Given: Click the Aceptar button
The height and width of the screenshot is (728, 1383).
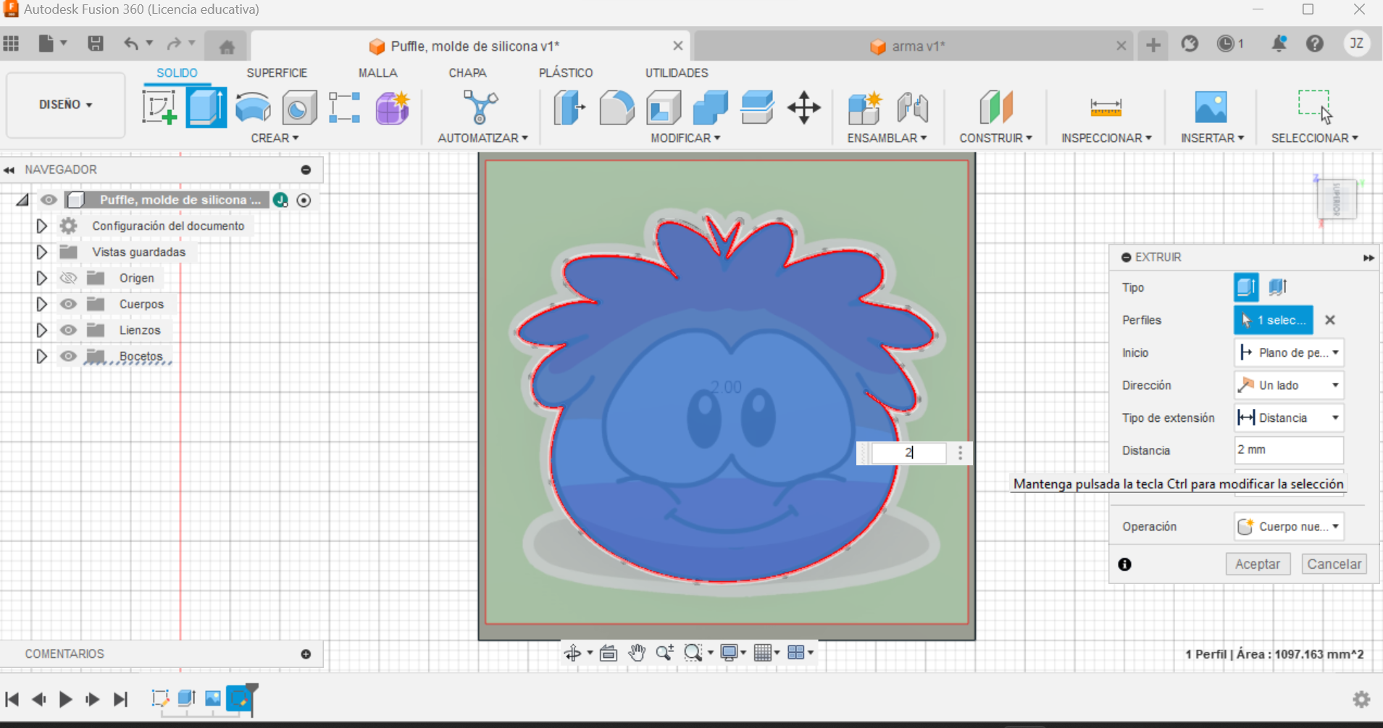Looking at the screenshot, I should (1258, 564).
